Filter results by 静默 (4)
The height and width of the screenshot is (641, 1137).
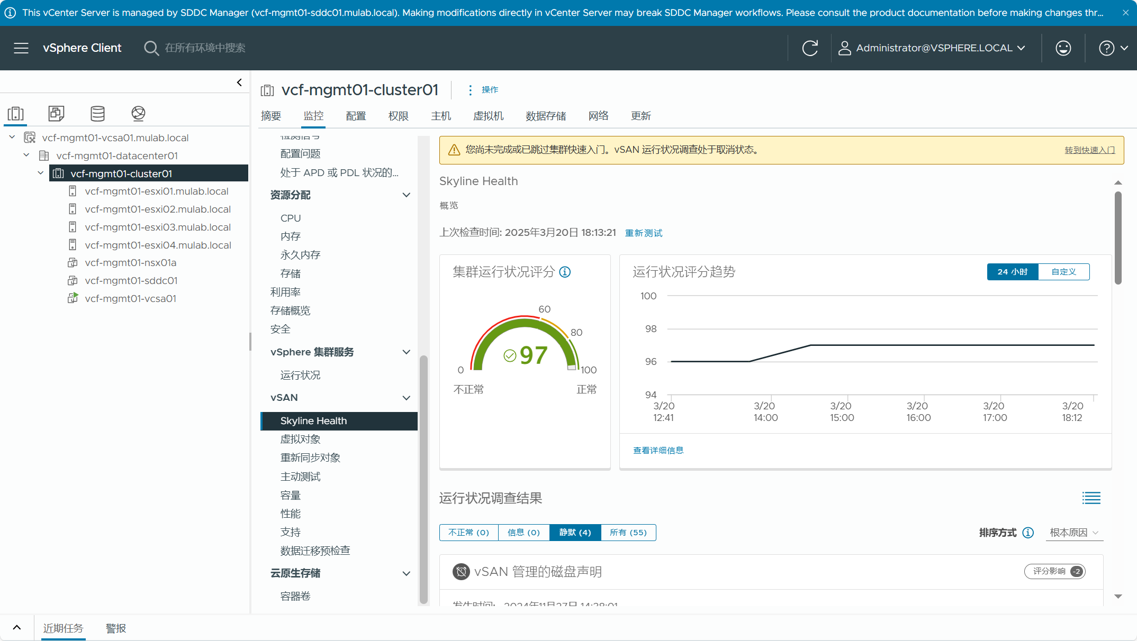coord(575,533)
